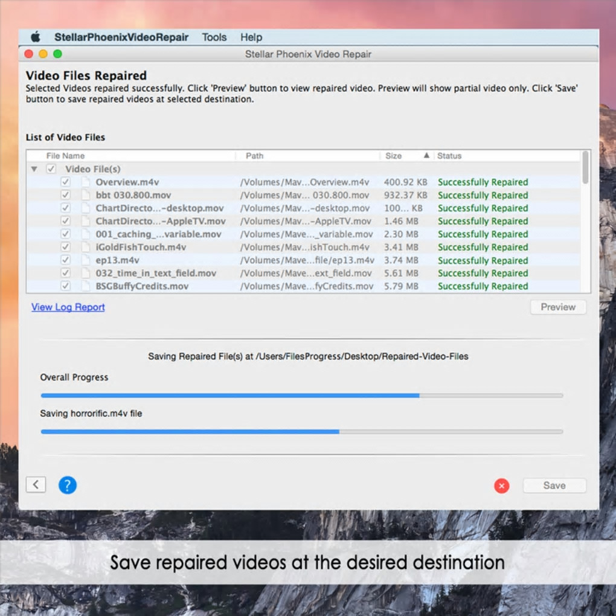The width and height of the screenshot is (616, 616).
Task: Collapse the Video File(s) tree group
Action: point(34,169)
